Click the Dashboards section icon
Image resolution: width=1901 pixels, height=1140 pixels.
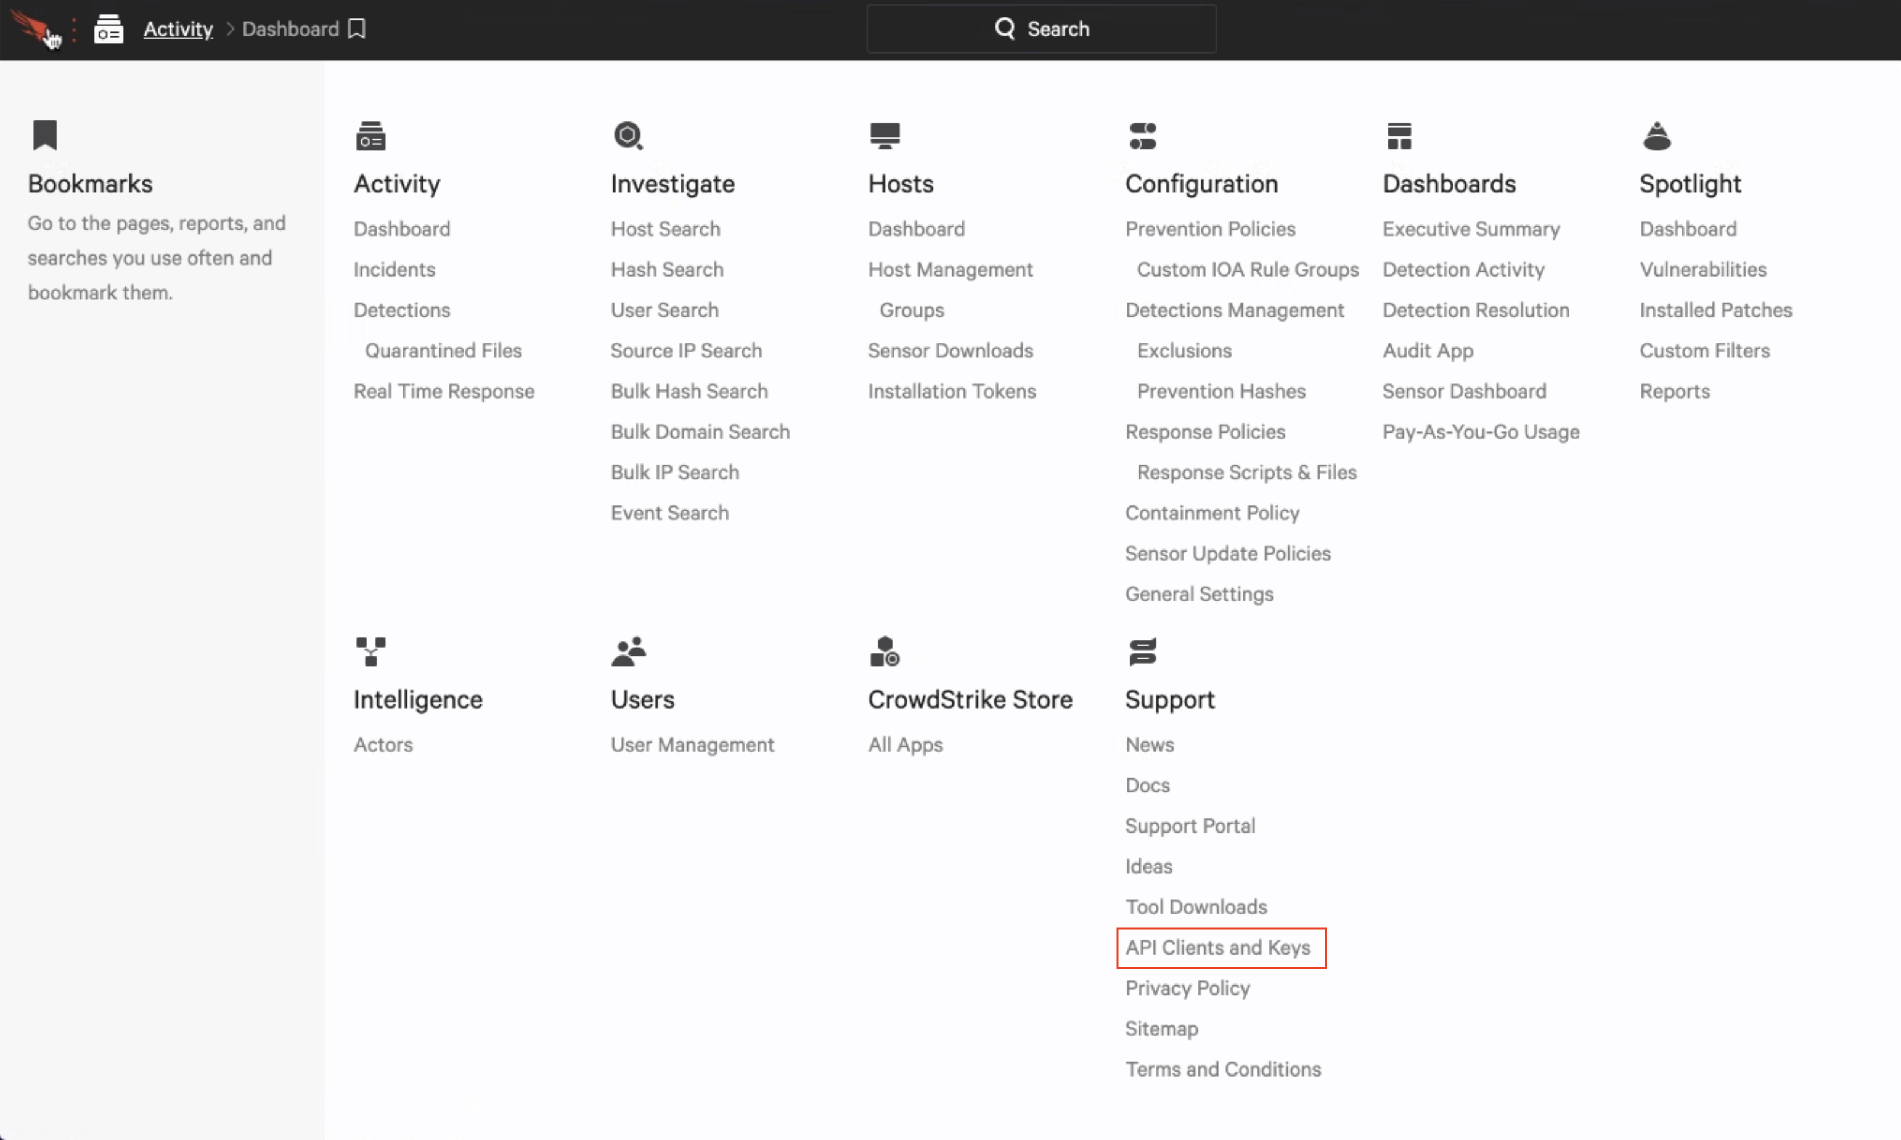tap(1399, 135)
